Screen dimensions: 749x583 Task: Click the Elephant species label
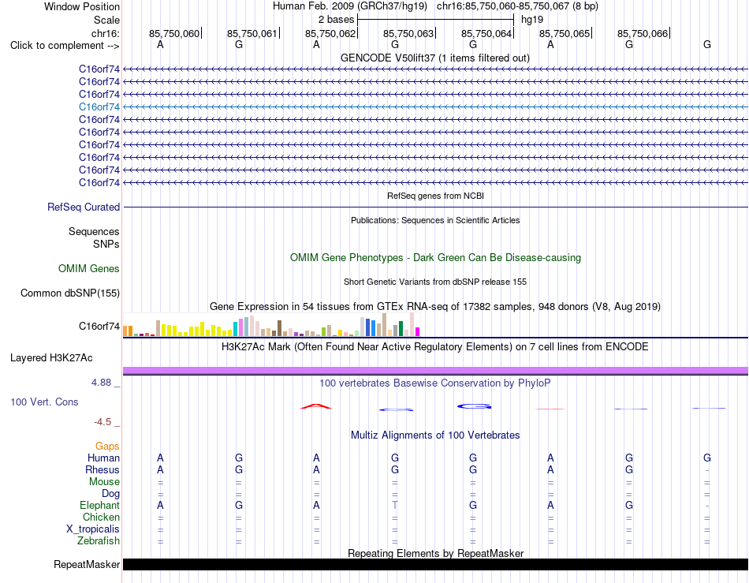click(x=100, y=505)
